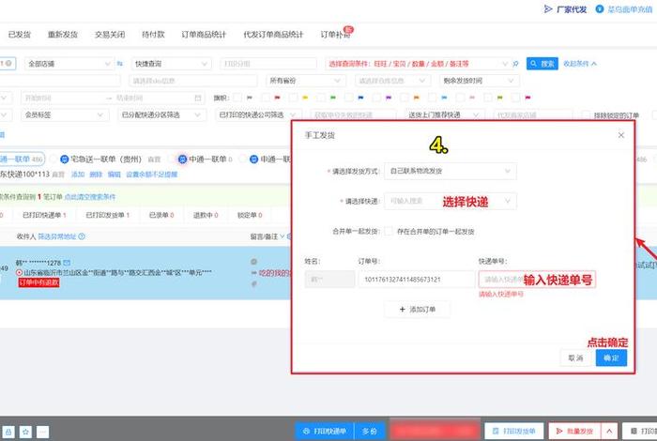Switch to the 已发货 tab
This screenshot has height=441, width=657.
(20, 35)
